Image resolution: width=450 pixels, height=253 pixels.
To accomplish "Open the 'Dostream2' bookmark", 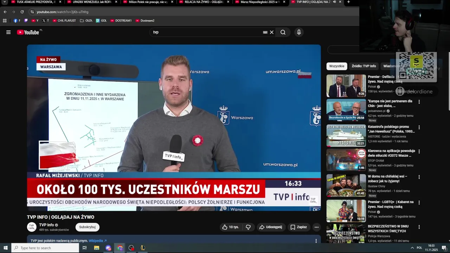I will point(145,21).
